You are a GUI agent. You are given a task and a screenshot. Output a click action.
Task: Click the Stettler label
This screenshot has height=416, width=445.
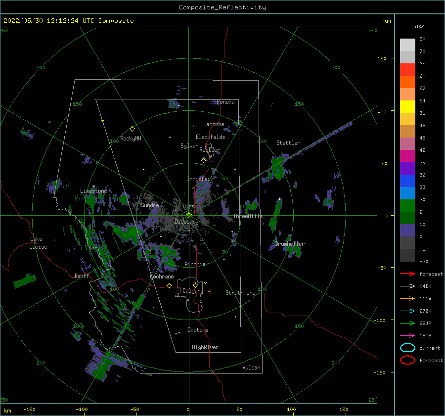288,143
